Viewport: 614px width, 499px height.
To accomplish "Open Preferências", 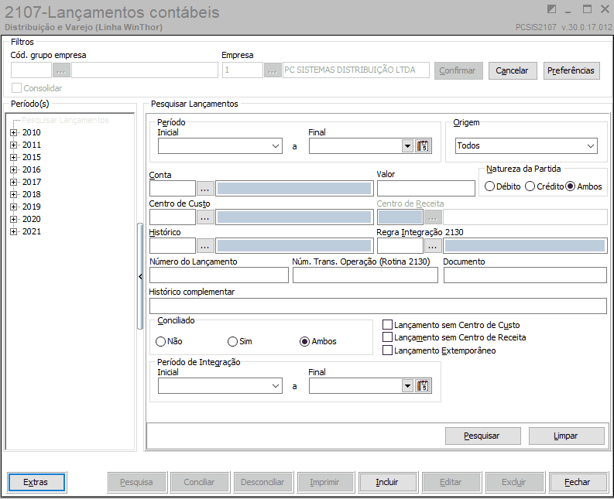I will point(571,71).
